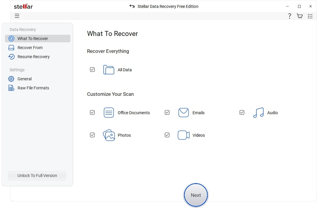Viewport: 317px width, 210px height.
Task: Click the Office Documents icon
Action: tap(109, 112)
